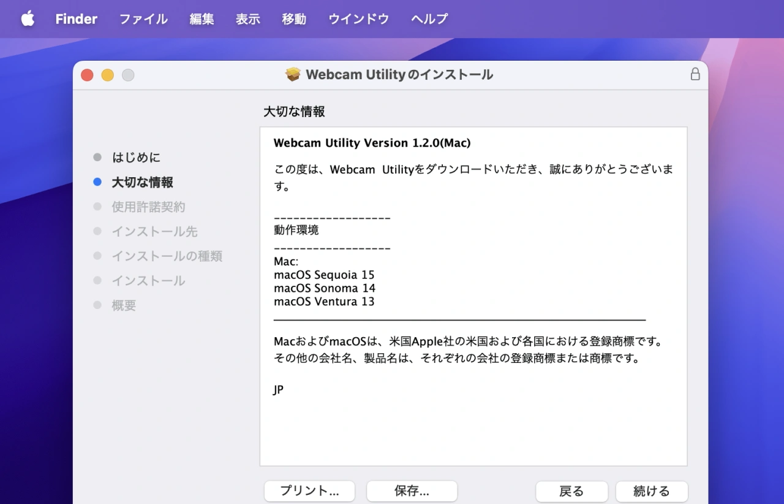Image resolution: width=784 pixels, height=504 pixels.
Task: Open the Apple menu
Action: coord(28,19)
